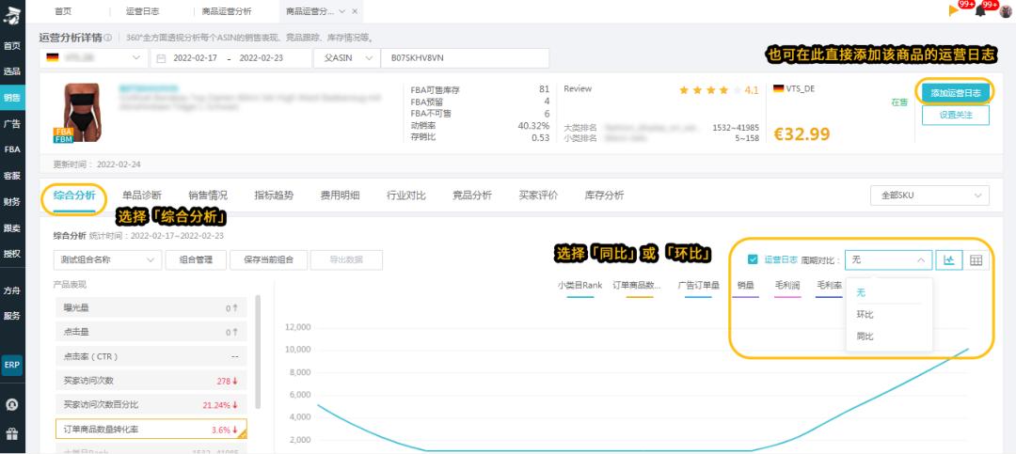This screenshot has height=454, width=1016.
Task: Select the 买家访问次数 metric row
Action: pos(151,381)
